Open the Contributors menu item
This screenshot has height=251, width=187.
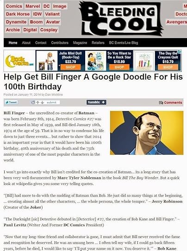(x=60, y=43)
